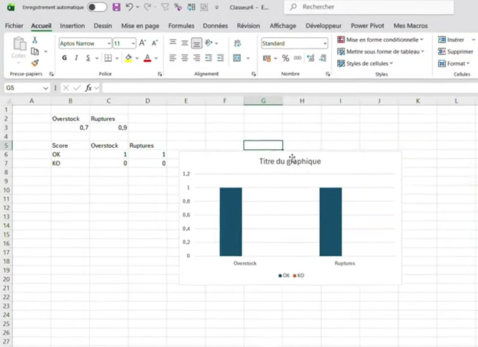Toggle underline with the S button
Image resolution: width=478 pixels, height=347 pixels.
[x=88, y=58]
